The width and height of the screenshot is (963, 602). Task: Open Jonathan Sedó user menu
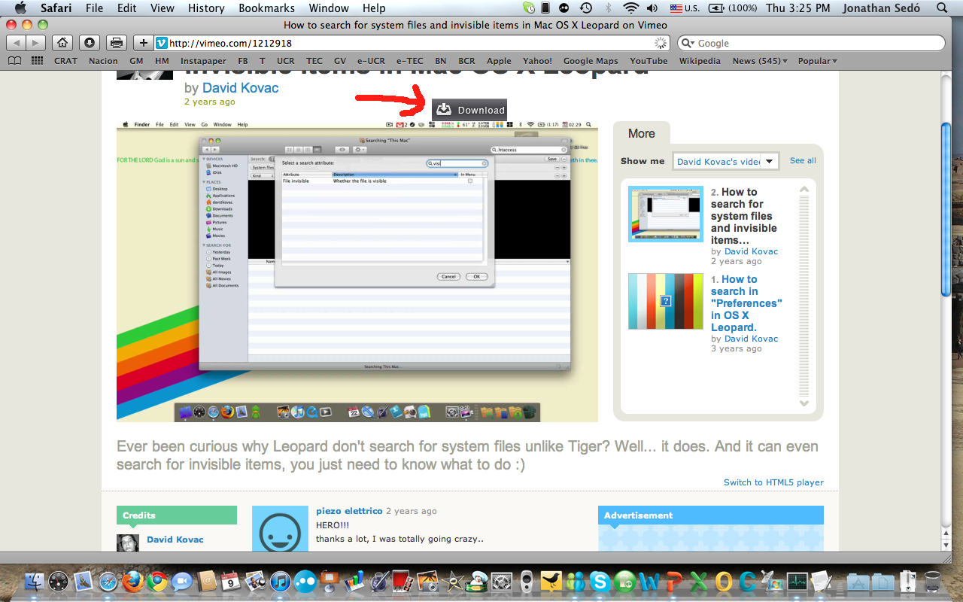[879, 8]
